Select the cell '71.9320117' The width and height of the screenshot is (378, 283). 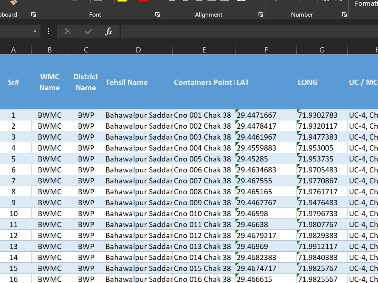[x=322, y=126]
